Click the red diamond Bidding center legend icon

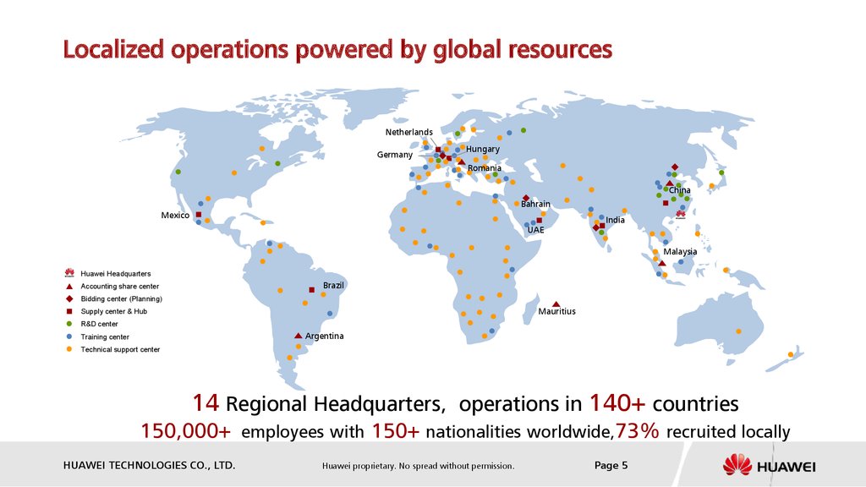[x=69, y=298]
